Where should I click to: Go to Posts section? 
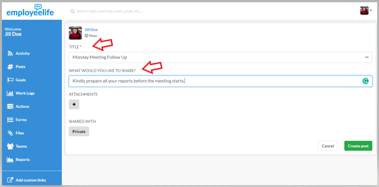pyautogui.click(x=21, y=67)
